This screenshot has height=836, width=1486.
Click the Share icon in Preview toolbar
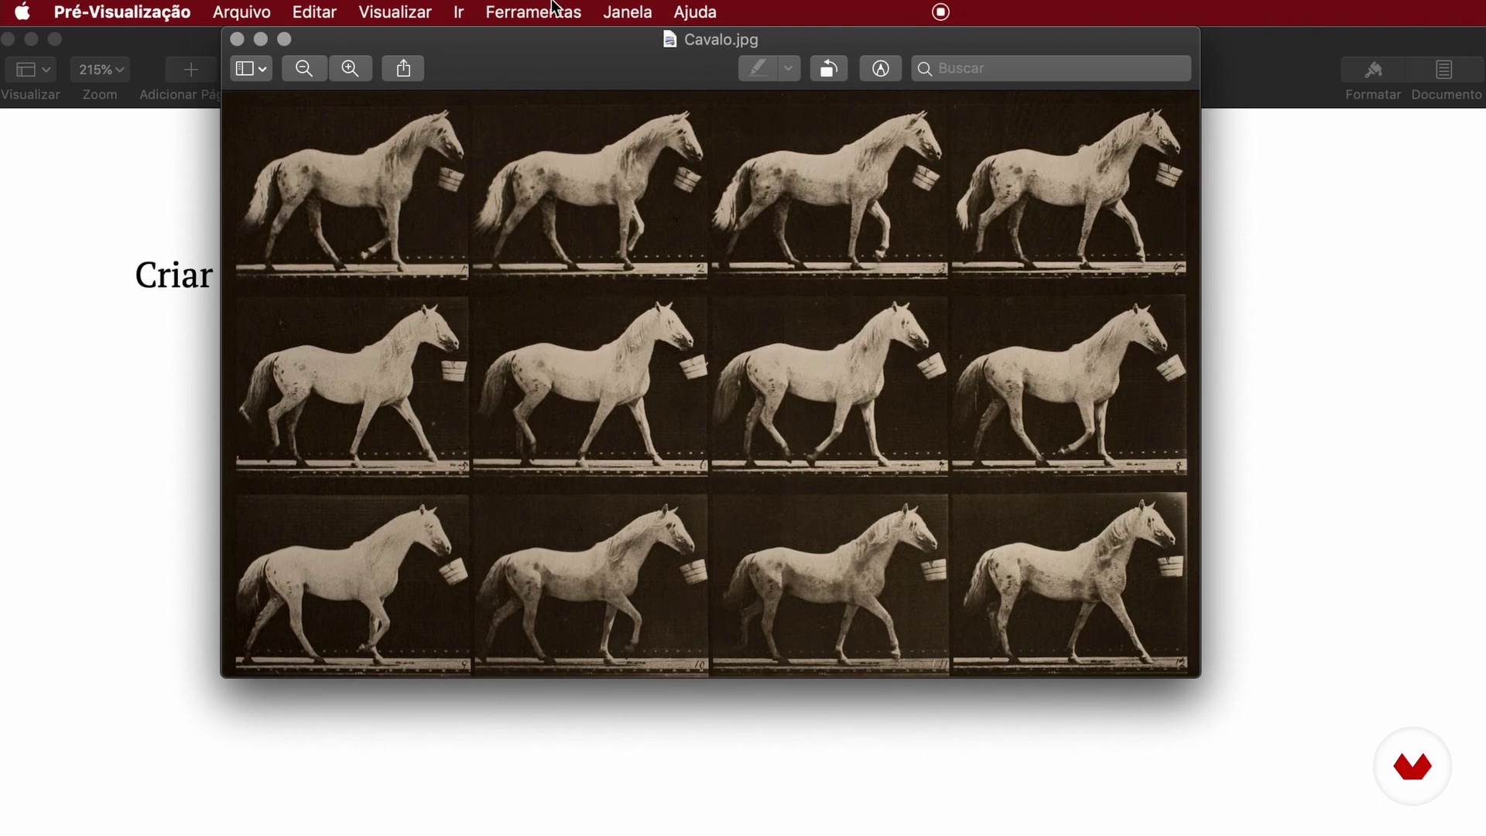403,69
